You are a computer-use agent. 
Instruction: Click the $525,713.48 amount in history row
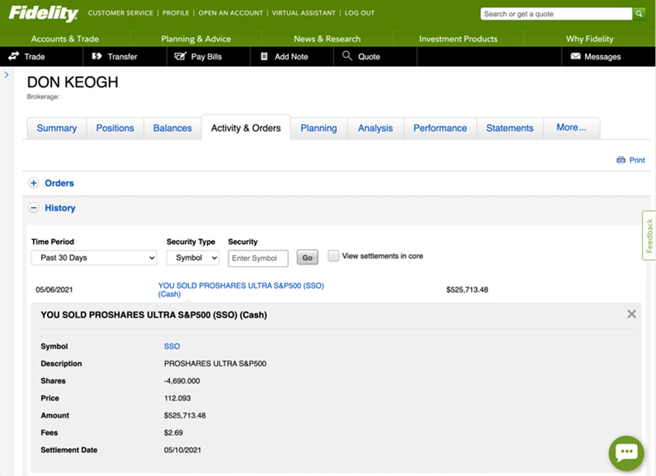point(467,290)
